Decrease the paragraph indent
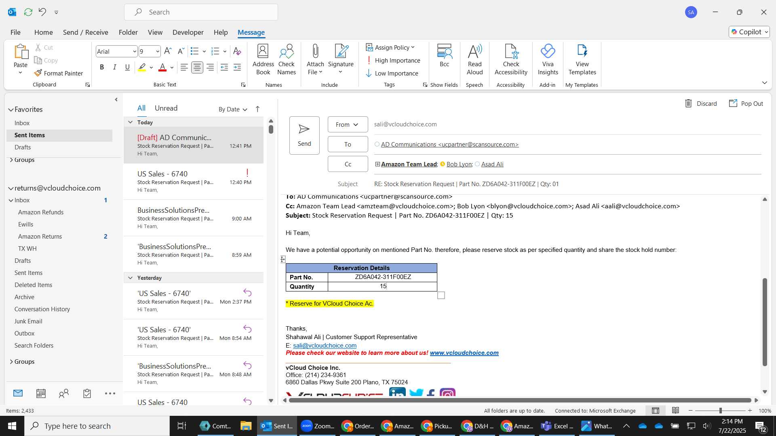The height and width of the screenshot is (436, 776). (224, 67)
